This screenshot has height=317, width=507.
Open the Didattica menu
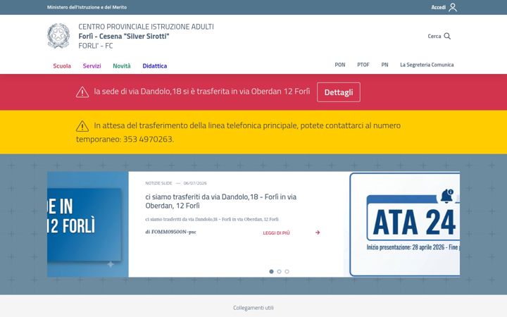point(154,66)
